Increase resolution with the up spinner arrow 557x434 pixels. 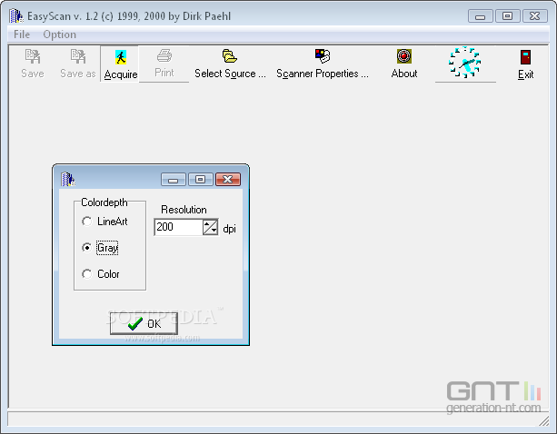coord(207,223)
